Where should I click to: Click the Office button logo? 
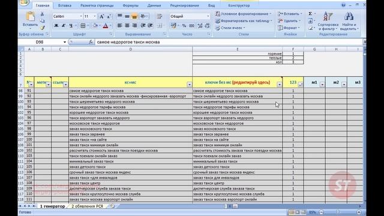click(24, 2)
